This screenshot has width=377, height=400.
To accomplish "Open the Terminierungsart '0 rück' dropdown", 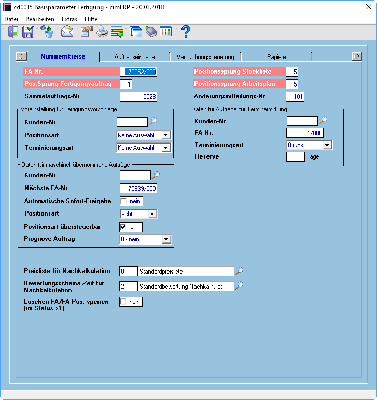I will [x=327, y=145].
